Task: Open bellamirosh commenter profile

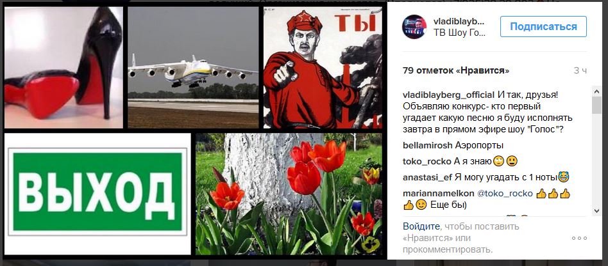Action: pos(428,146)
